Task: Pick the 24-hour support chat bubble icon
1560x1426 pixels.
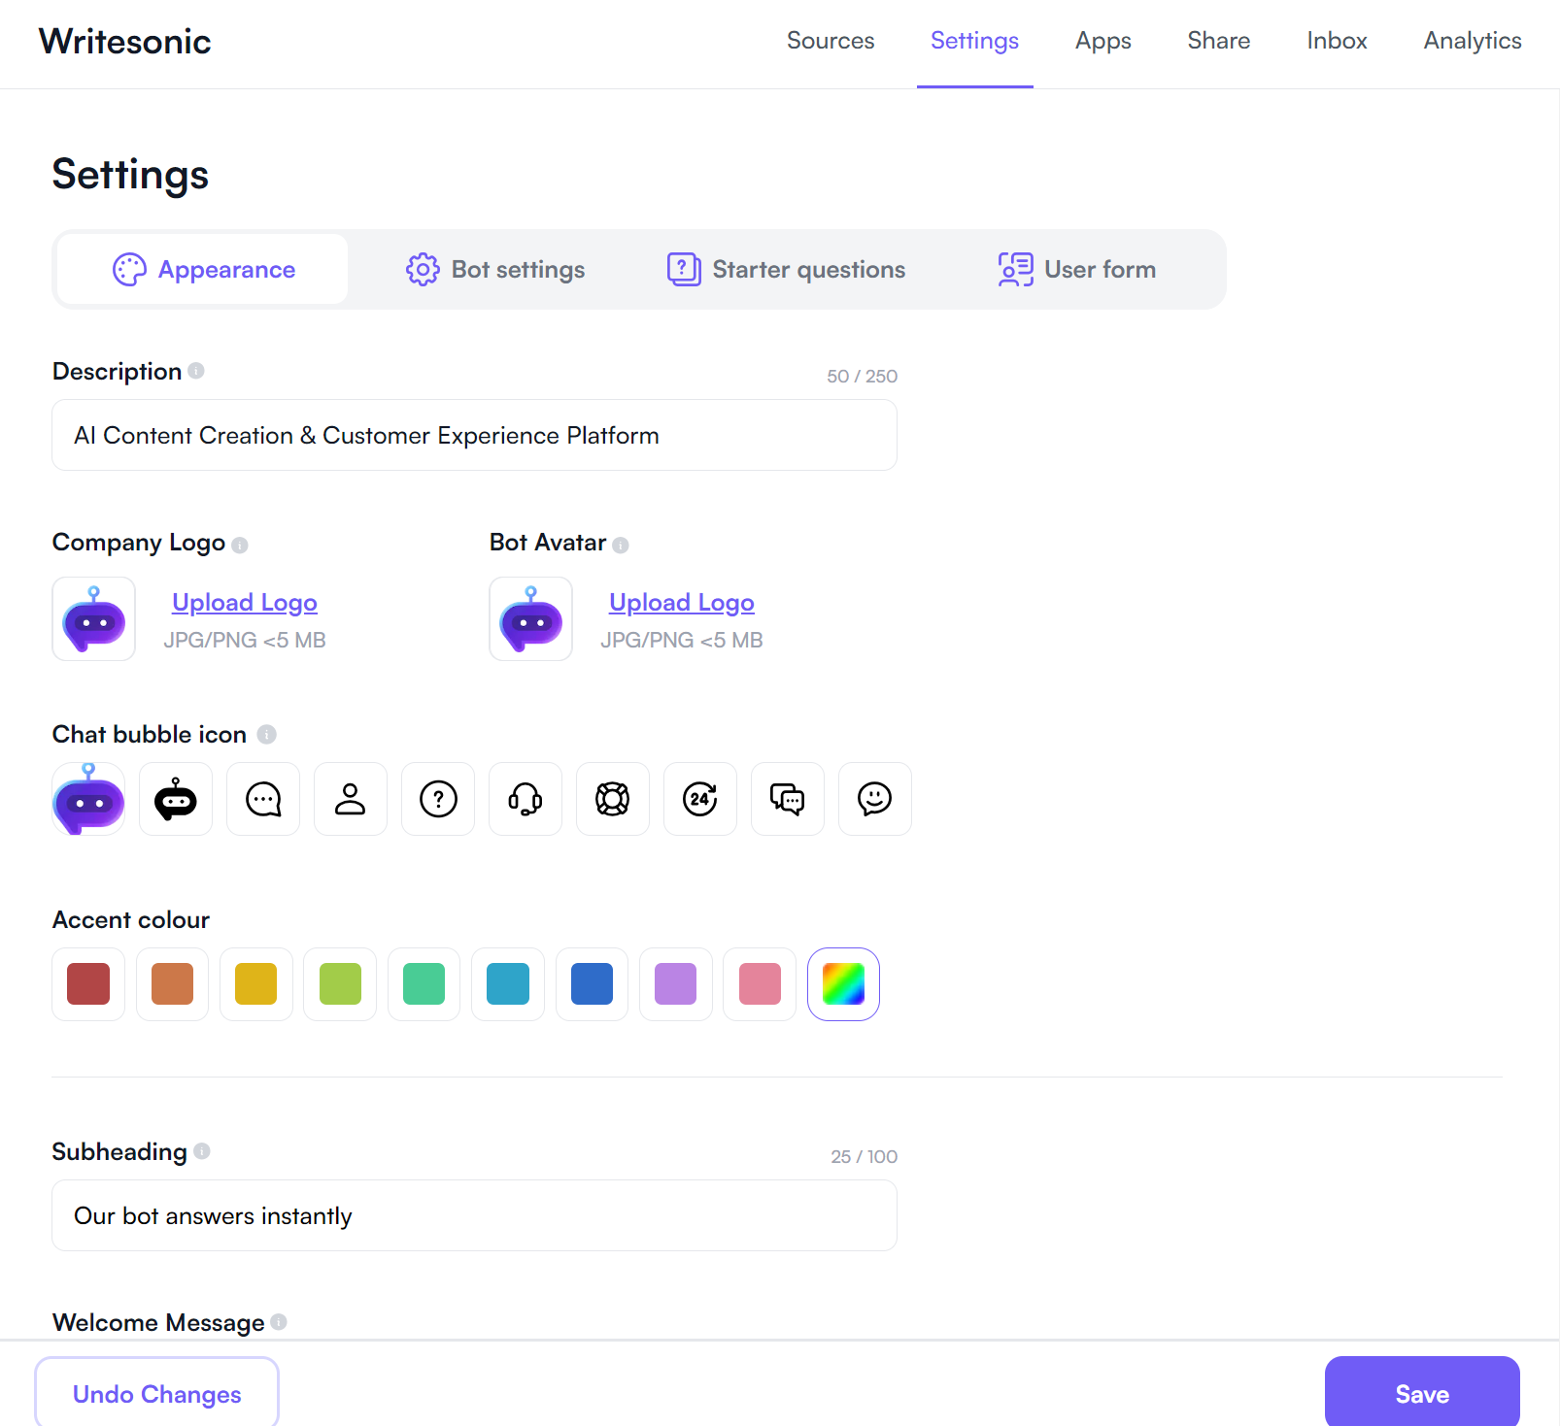Action: click(700, 799)
